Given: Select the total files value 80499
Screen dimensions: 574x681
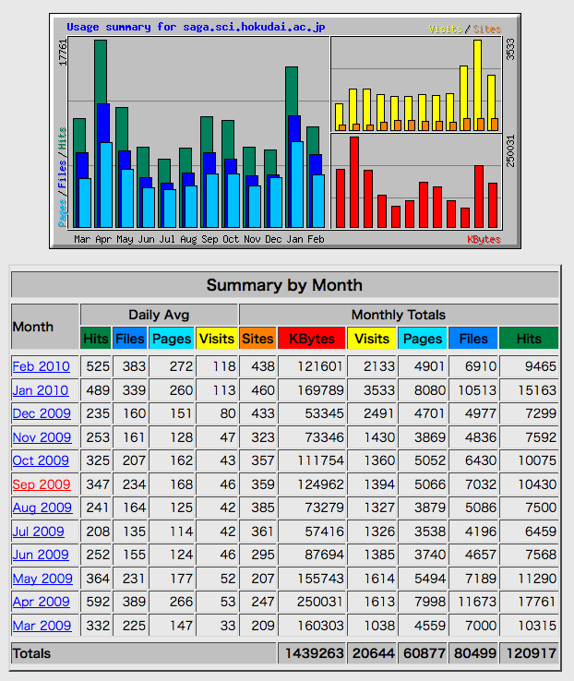Looking at the screenshot, I should point(474,653).
